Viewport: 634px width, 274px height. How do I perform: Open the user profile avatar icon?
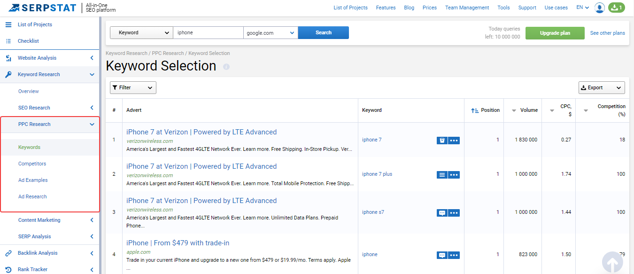(599, 8)
